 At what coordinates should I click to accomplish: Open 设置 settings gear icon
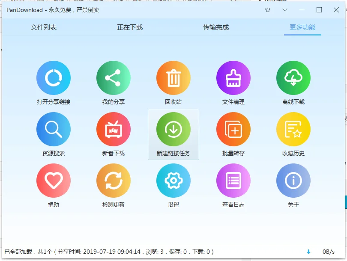click(173, 180)
